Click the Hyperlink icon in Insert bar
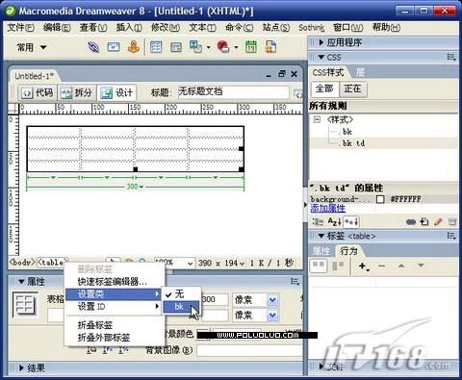The height and width of the screenshot is (380, 462). point(93,47)
